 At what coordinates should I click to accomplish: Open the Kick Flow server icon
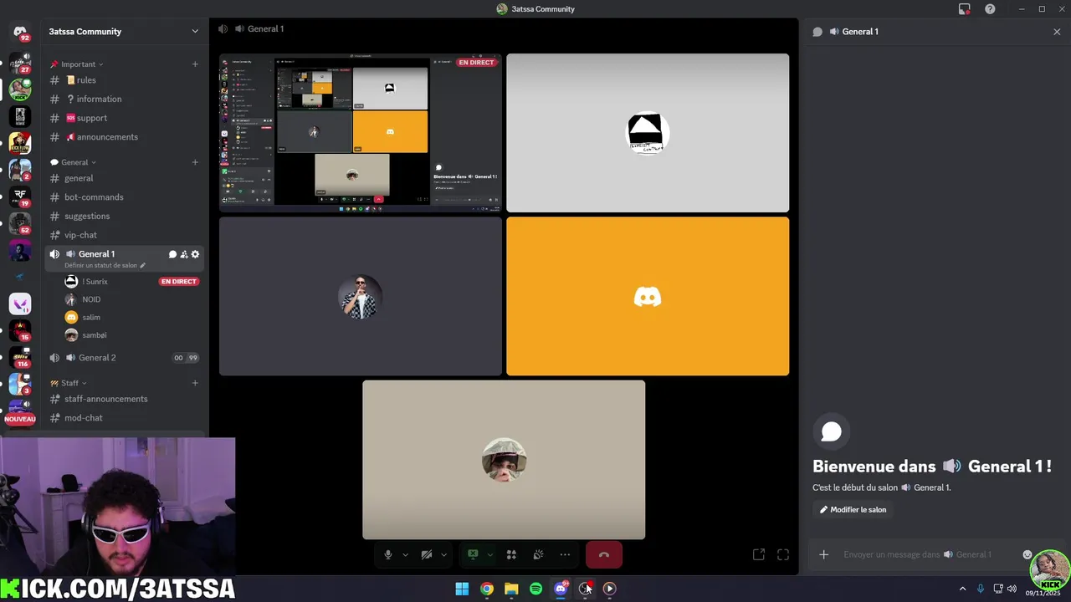click(x=20, y=143)
